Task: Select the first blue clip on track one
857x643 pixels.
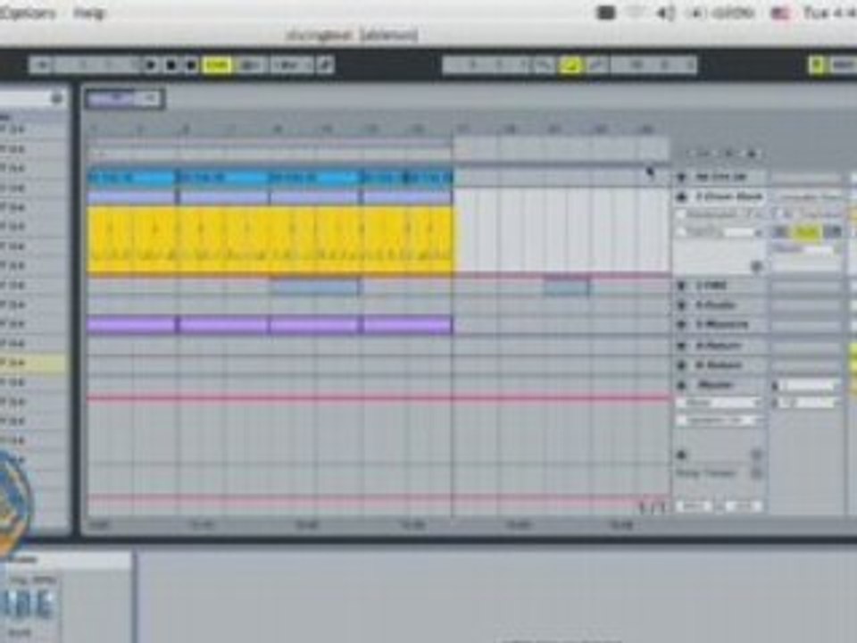Action: pos(132,179)
